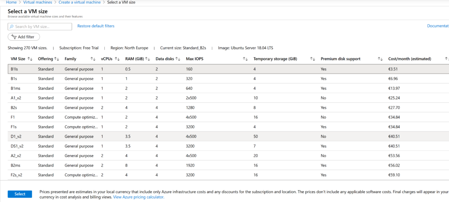This screenshot has width=449, height=202.
Task: Select the B1ls VM size row
Action: tap(228, 69)
